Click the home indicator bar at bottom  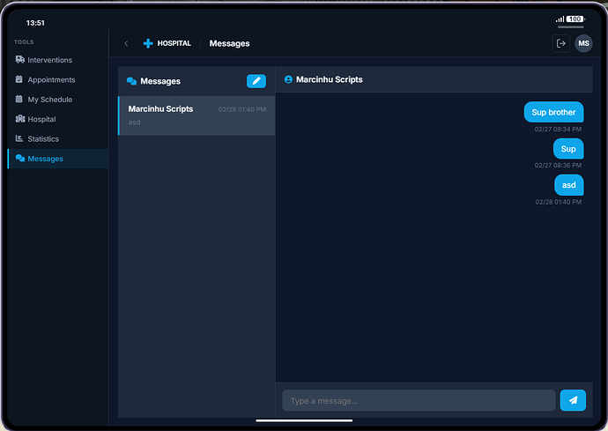click(304, 420)
